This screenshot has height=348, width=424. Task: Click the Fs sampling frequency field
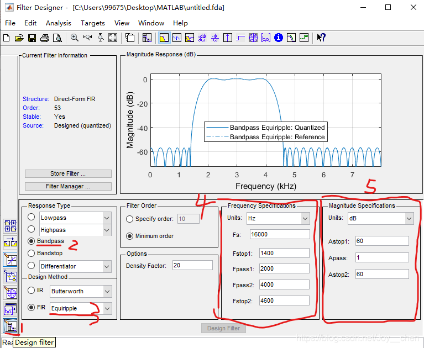click(x=280, y=234)
